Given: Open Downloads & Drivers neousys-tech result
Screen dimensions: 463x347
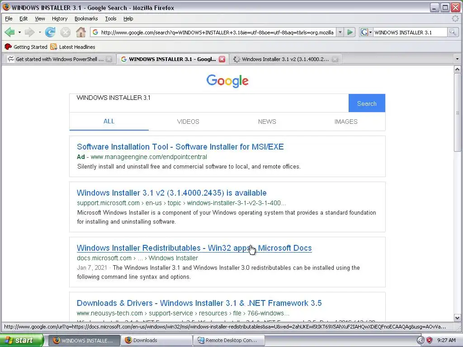Looking at the screenshot, I should tap(199, 303).
